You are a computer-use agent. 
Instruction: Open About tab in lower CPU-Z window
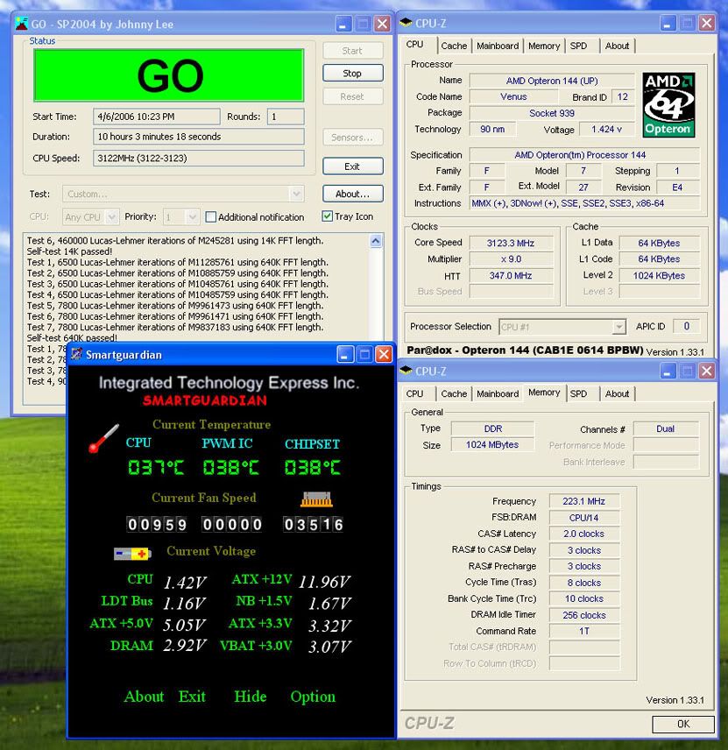617,393
